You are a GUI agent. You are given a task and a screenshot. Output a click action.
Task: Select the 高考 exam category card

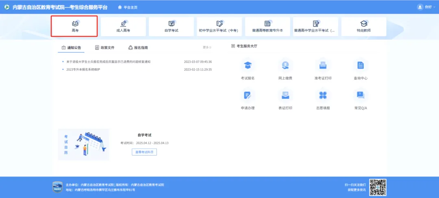pos(74,26)
